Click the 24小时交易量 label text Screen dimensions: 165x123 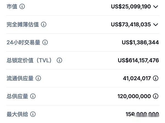click(23, 42)
